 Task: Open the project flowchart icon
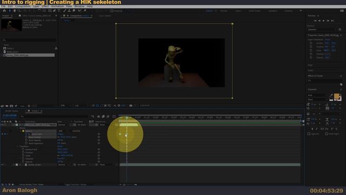click(56, 48)
